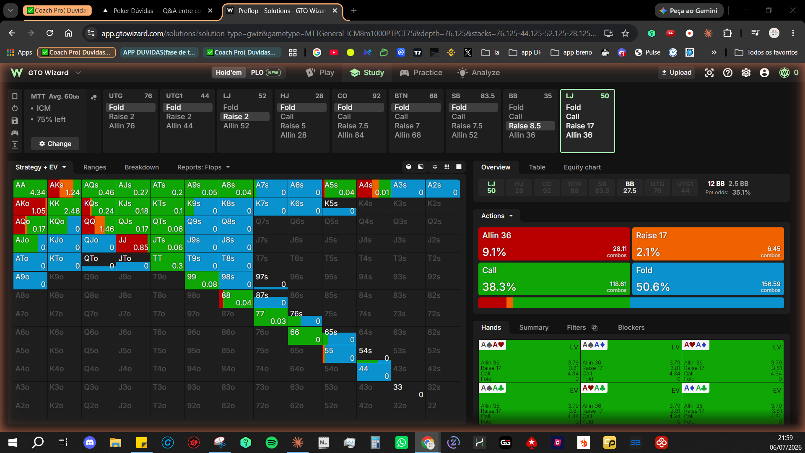Switch game type to PLO
Image resolution: width=805 pixels, height=453 pixels.
pyautogui.click(x=265, y=73)
